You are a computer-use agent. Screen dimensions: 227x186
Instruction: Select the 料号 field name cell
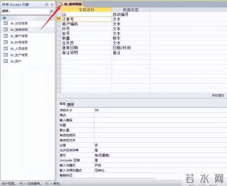pyautogui.click(x=86, y=29)
